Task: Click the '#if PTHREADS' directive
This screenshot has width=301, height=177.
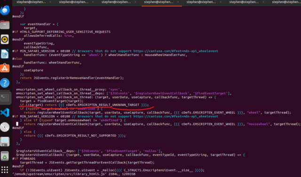Action: click(x=24, y=159)
